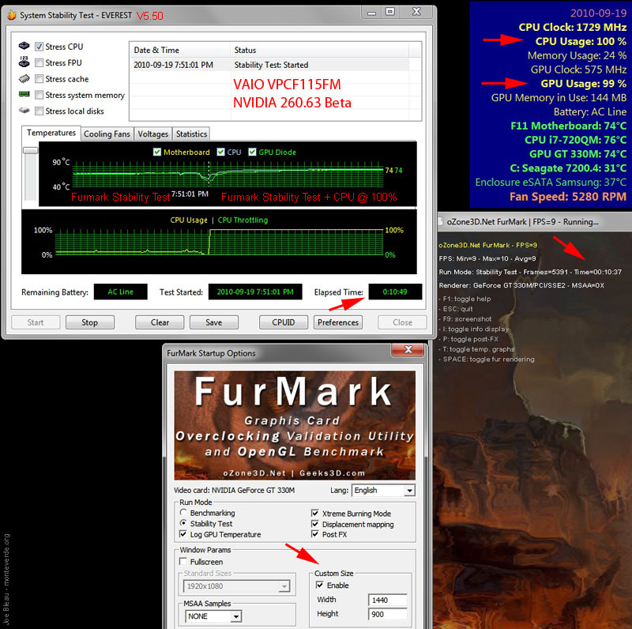Click the FurMark FPS=9 Running window title
The width and height of the screenshot is (632, 629).
(522, 222)
